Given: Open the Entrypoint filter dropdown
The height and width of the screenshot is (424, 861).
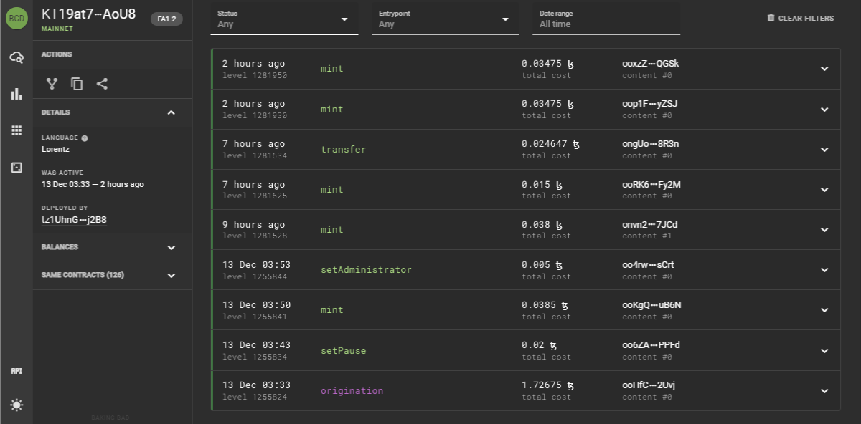Looking at the screenshot, I should (x=445, y=19).
